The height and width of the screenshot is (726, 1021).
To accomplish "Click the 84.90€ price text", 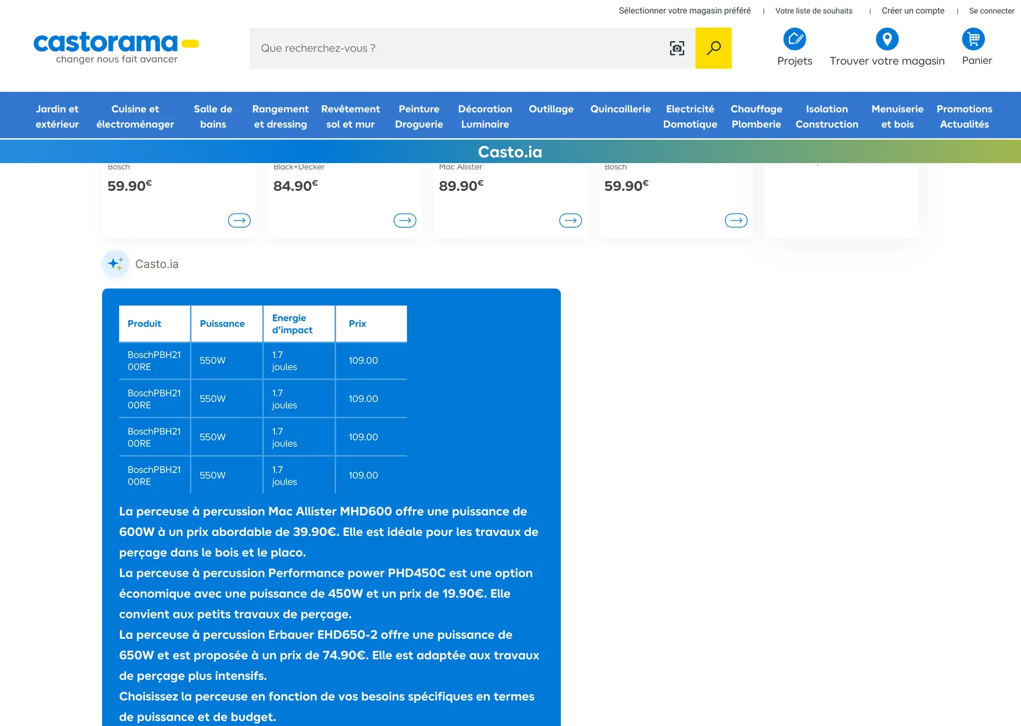I will (296, 185).
